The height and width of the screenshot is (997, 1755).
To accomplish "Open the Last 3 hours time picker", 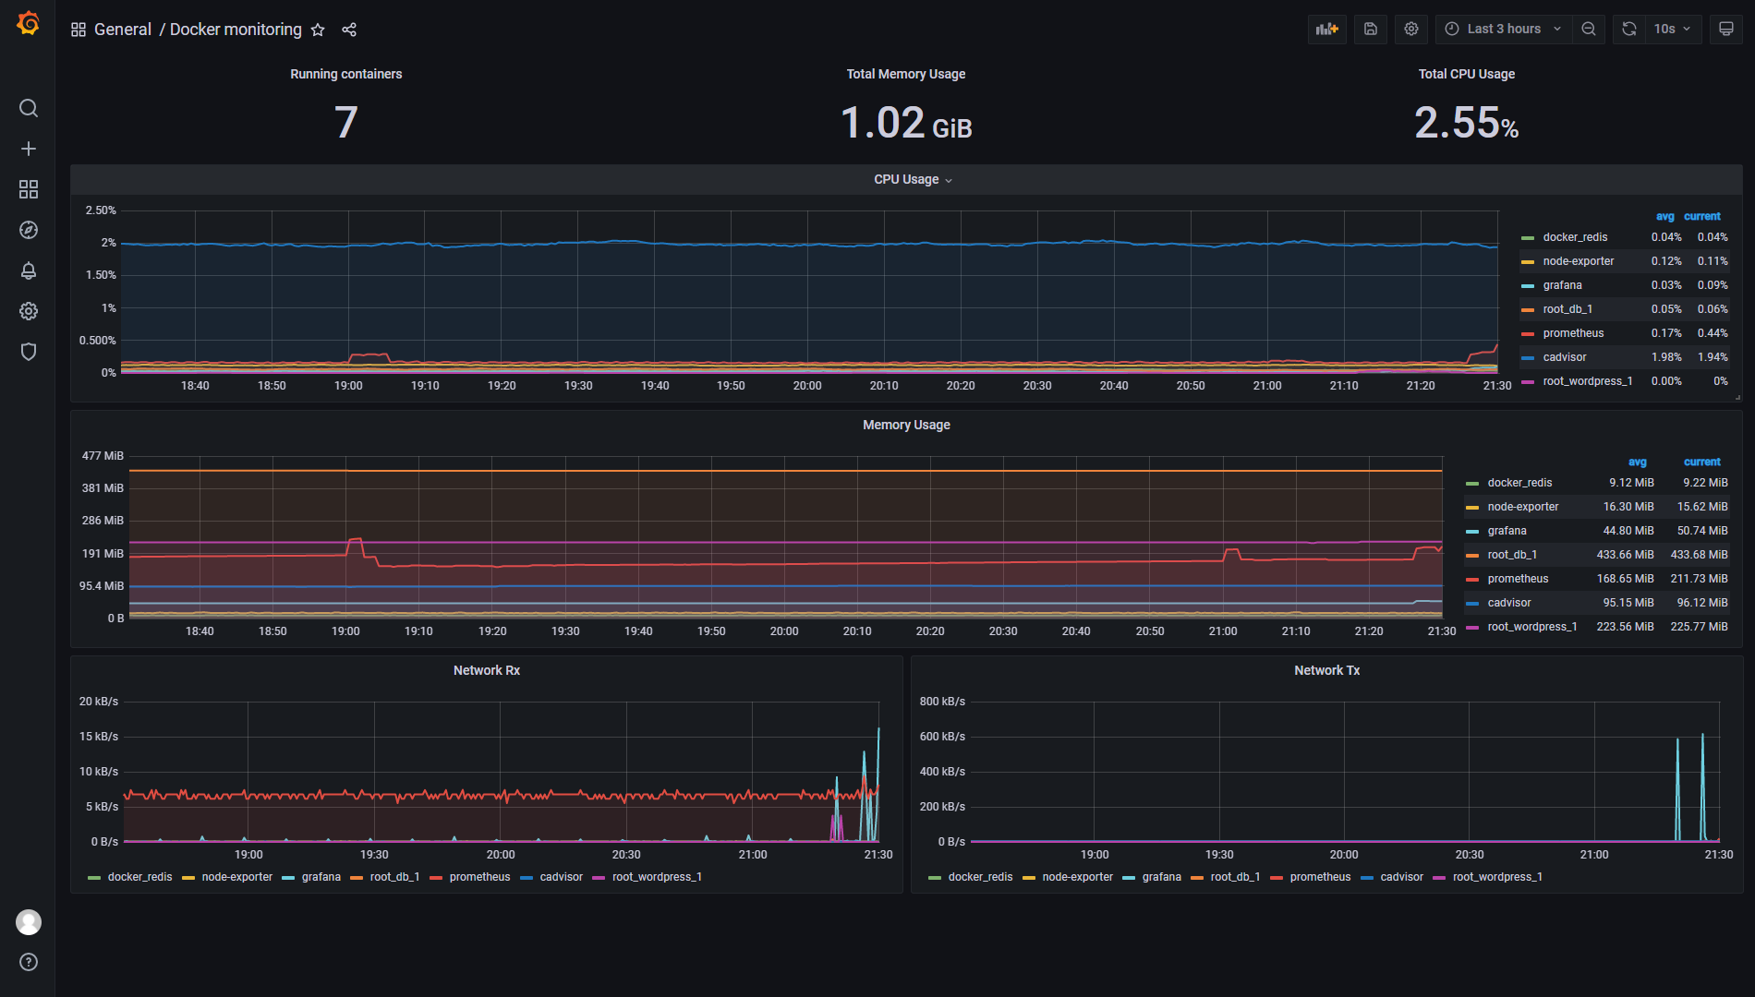I will coord(1504,29).
